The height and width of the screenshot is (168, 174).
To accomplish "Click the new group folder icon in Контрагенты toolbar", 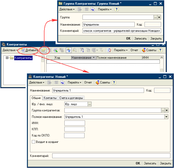I will tap(43, 50).
